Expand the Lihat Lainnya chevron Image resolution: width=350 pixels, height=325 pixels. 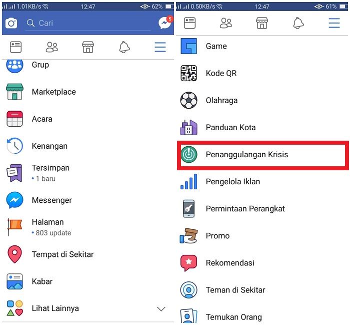[x=161, y=309]
